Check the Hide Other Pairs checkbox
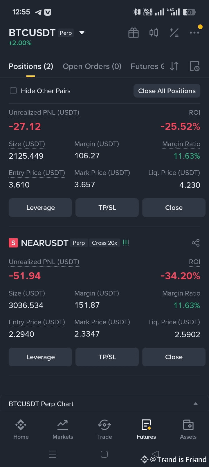The image size is (209, 467). 13,91
